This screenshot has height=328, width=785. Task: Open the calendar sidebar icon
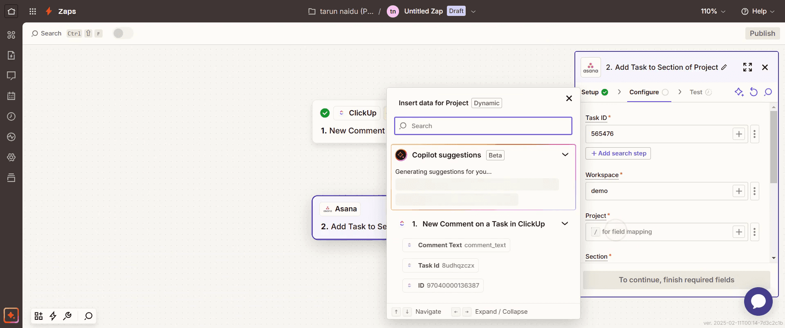coord(11,96)
